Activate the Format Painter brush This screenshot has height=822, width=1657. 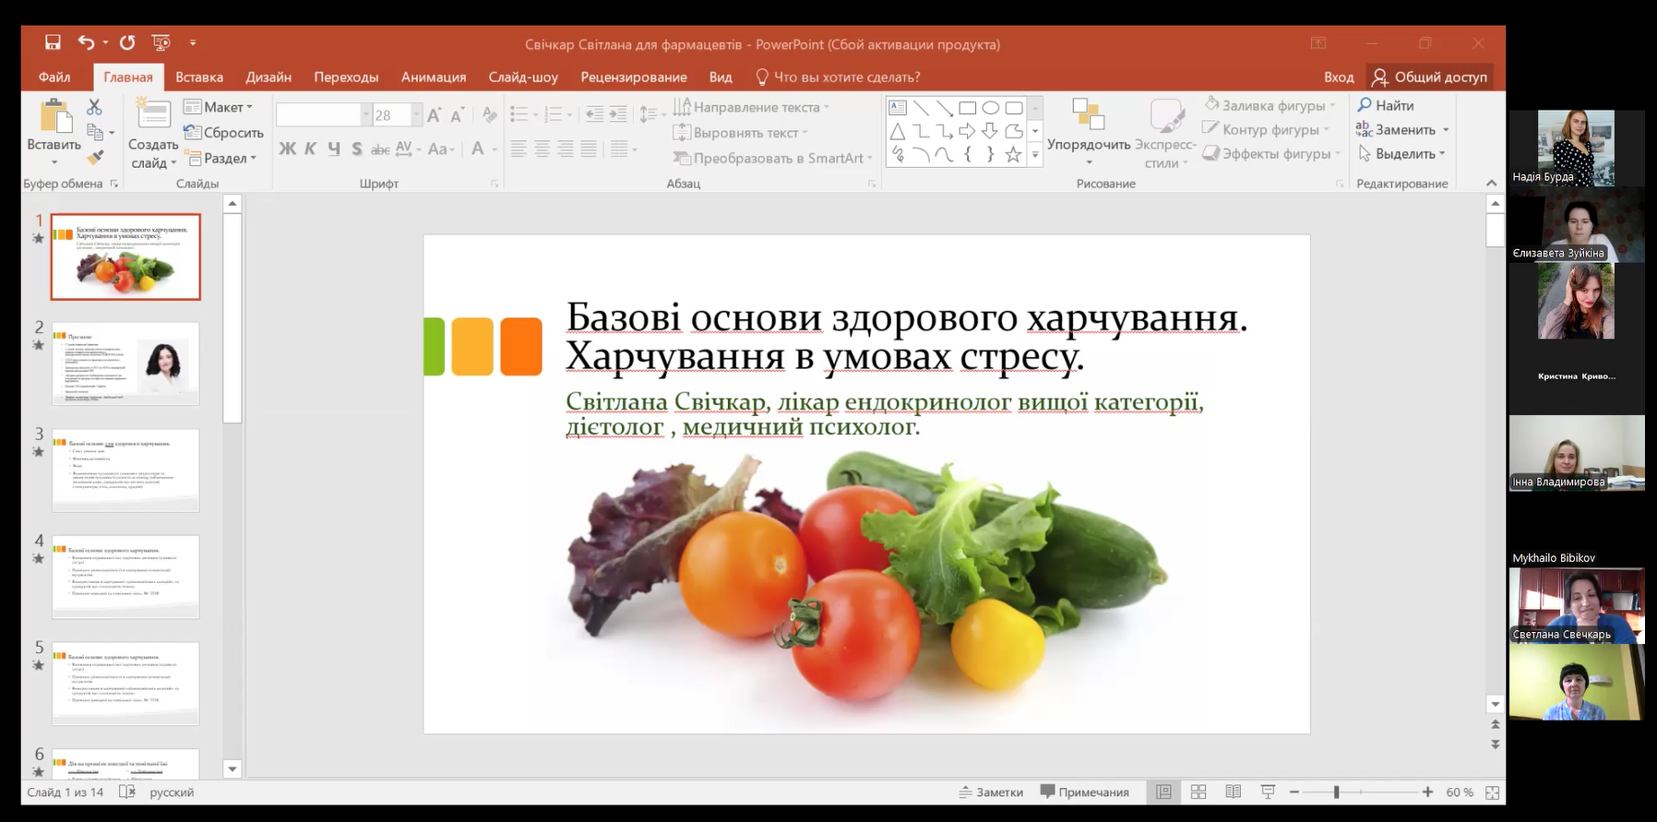click(94, 158)
